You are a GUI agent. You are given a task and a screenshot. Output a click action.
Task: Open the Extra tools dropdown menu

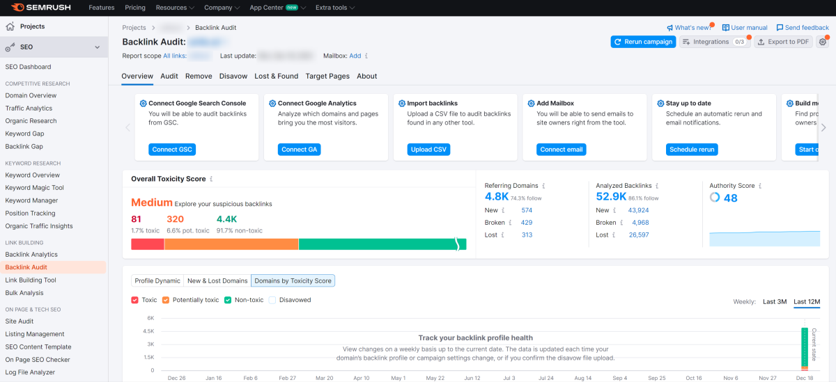[335, 8]
